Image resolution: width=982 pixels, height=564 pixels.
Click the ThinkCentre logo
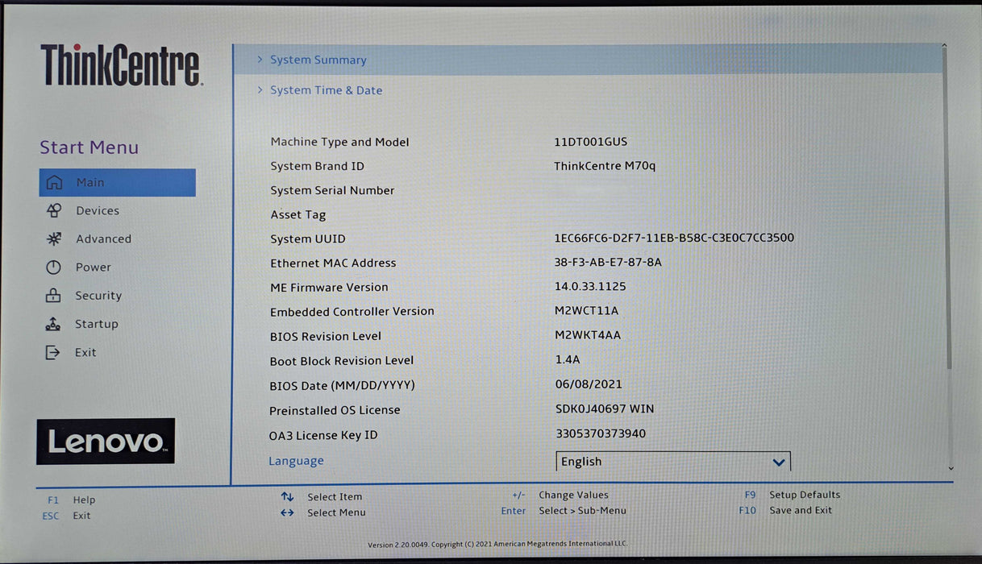121,65
